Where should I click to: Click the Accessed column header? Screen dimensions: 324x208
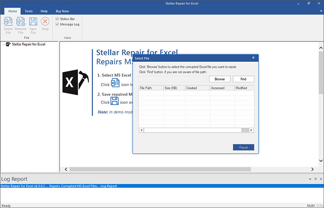(222, 88)
